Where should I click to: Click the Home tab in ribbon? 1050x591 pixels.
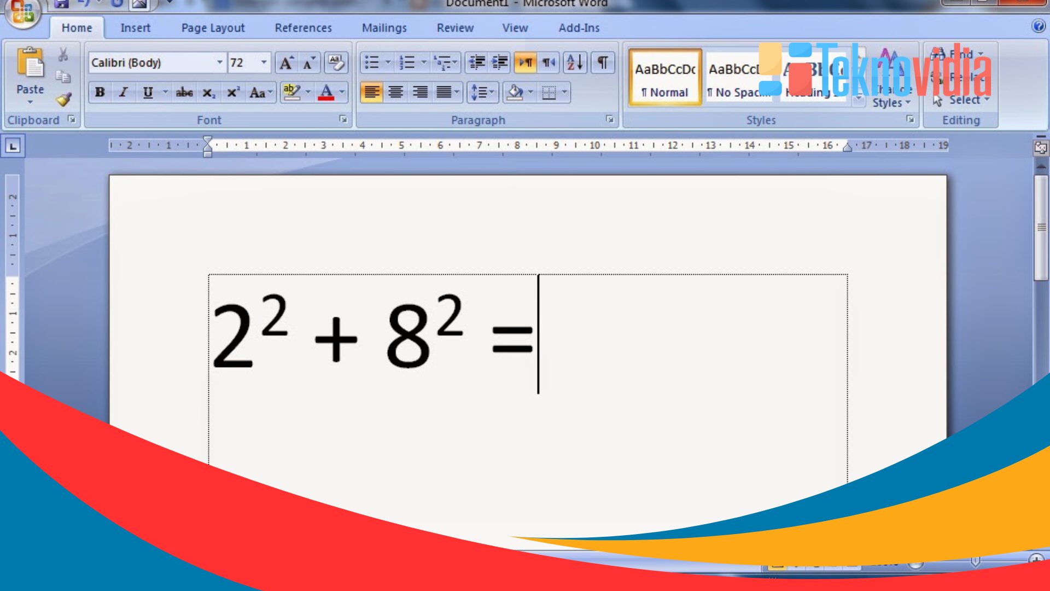coord(77,27)
